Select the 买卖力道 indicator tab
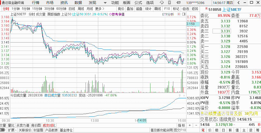 pos(23,125)
